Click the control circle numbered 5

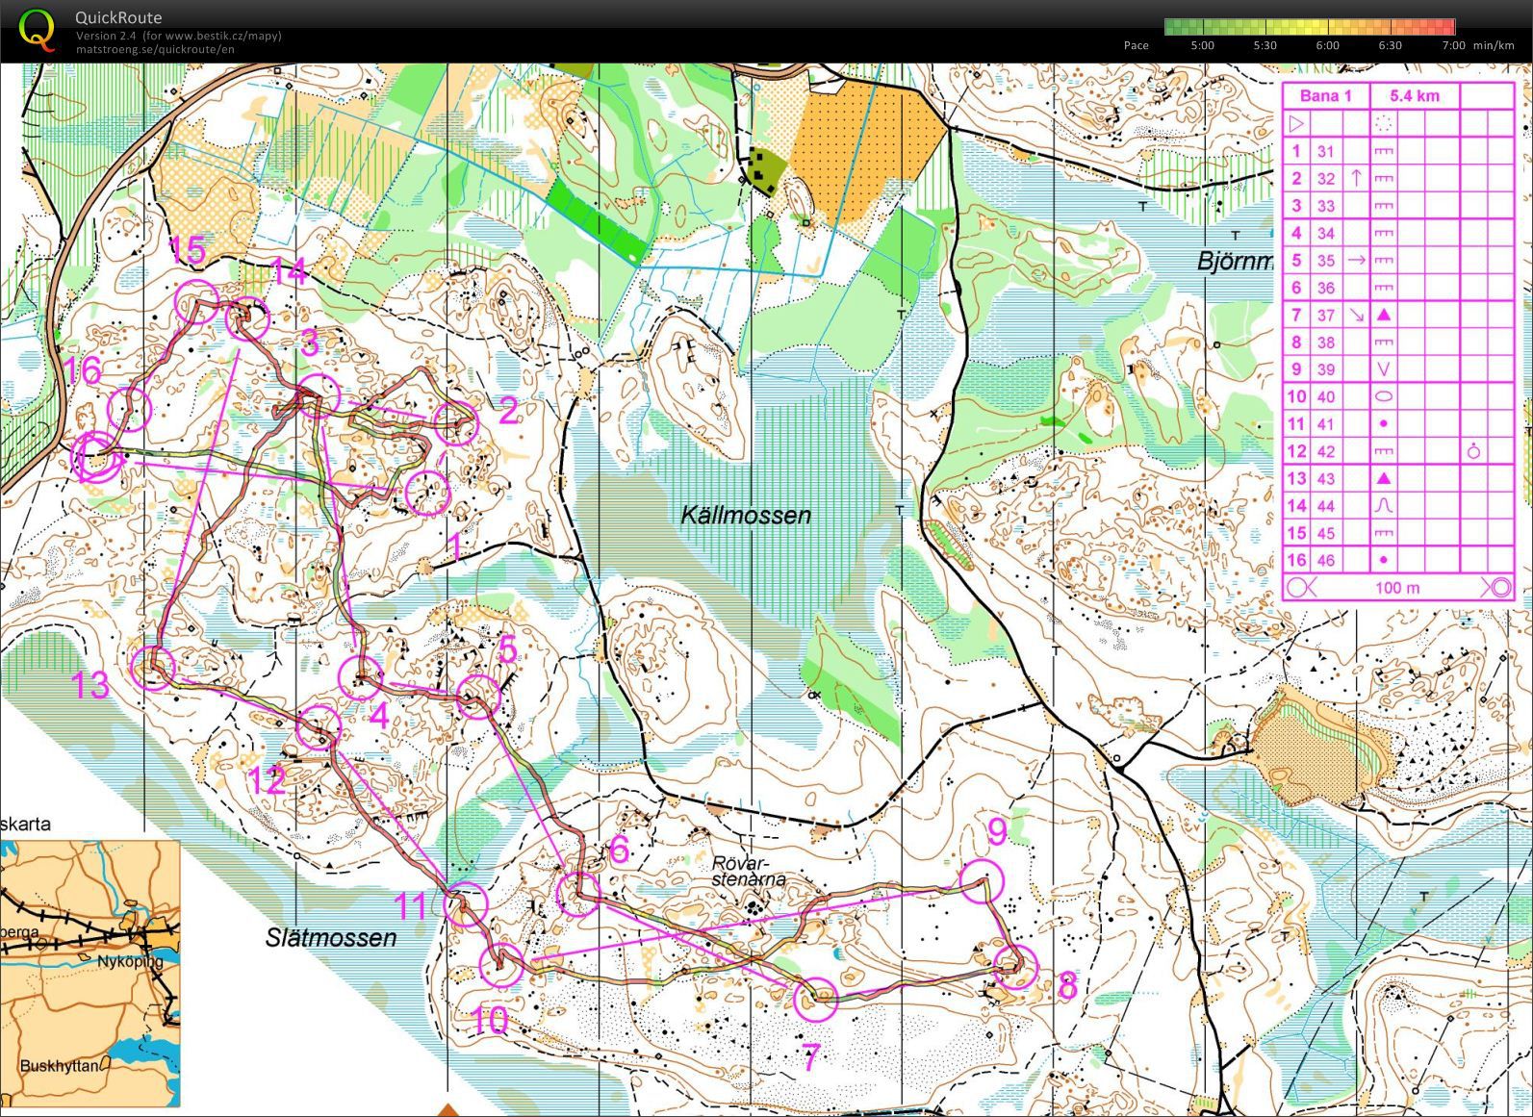[x=477, y=697]
